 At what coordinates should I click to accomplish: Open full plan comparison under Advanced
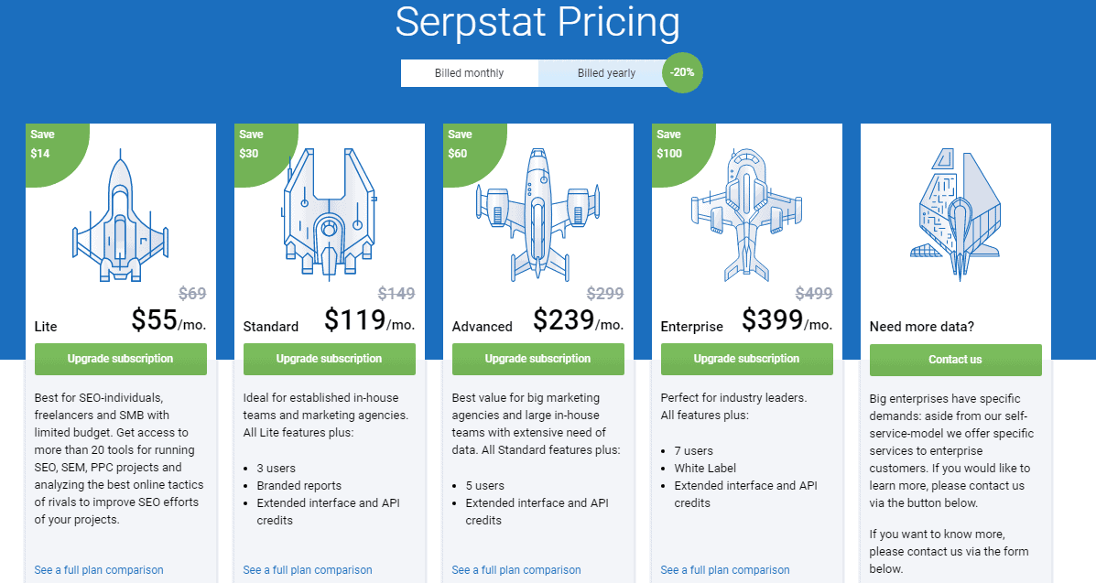tap(516, 570)
